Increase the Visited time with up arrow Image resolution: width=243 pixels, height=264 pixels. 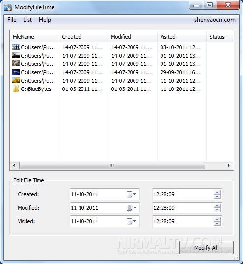(217, 219)
